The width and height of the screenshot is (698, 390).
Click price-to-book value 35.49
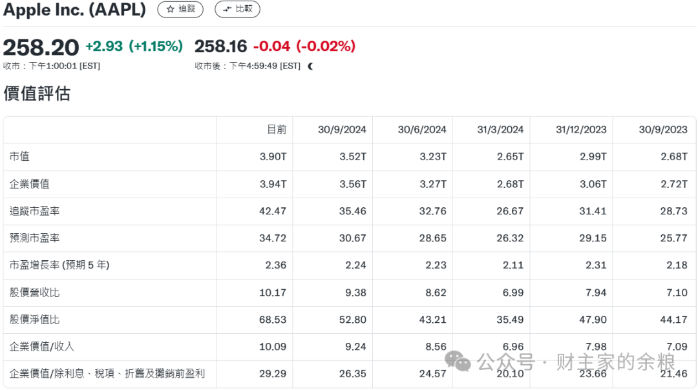click(x=510, y=319)
